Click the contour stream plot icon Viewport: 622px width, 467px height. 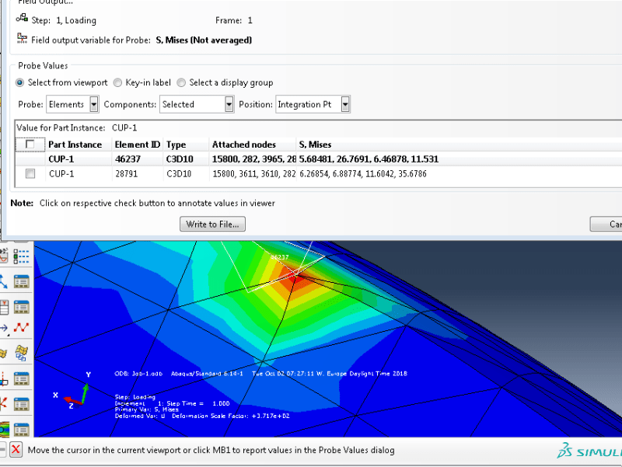(5, 429)
